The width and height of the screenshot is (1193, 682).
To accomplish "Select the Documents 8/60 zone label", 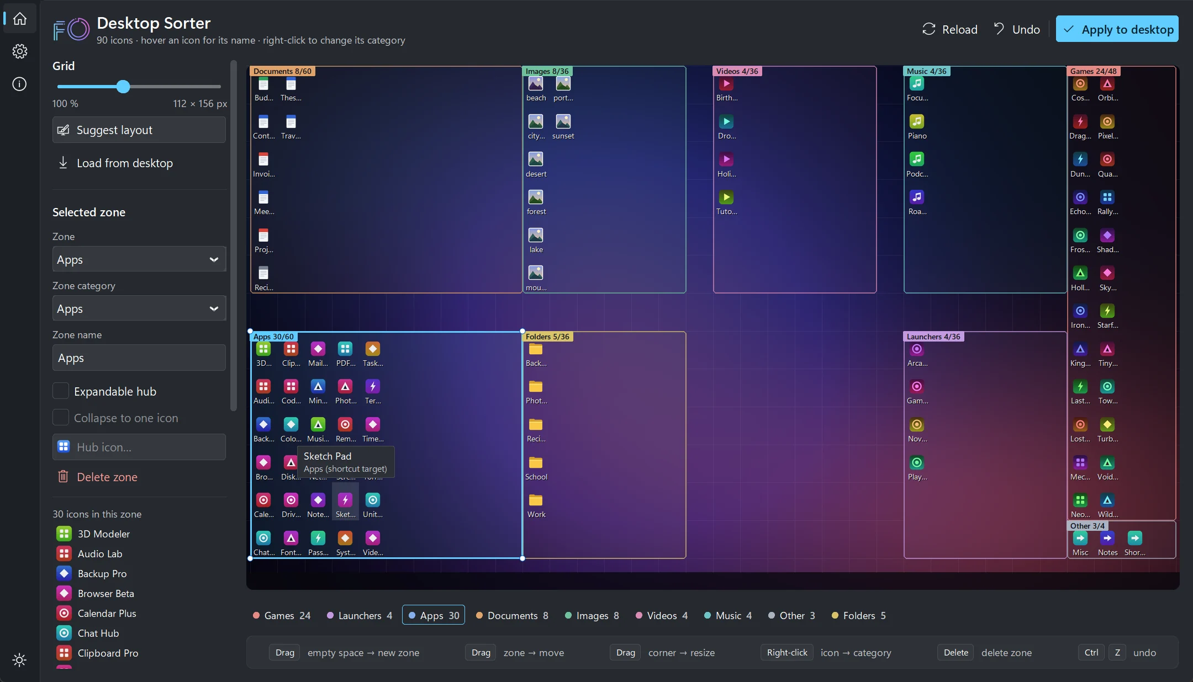I will coord(282,71).
